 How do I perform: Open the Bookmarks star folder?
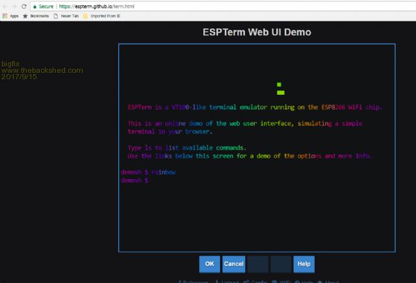pos(38,15)
